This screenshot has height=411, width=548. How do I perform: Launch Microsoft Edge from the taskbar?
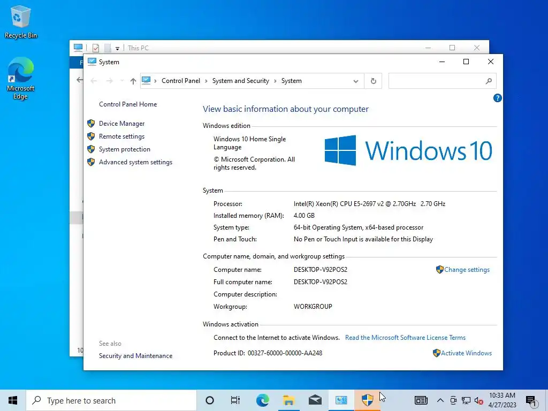[262, 400]
